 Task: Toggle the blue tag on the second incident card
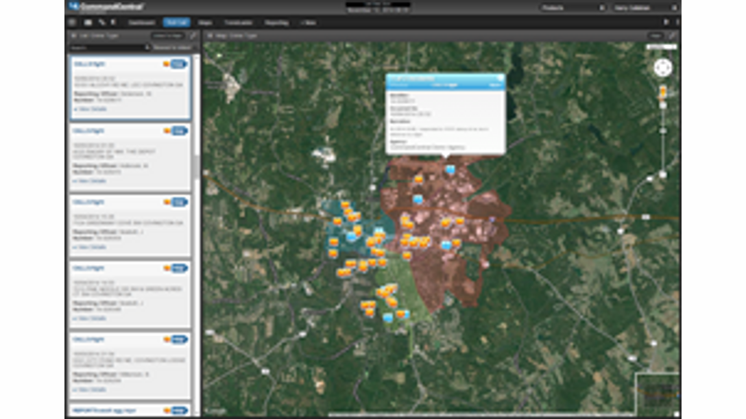[x=179, y=130]
